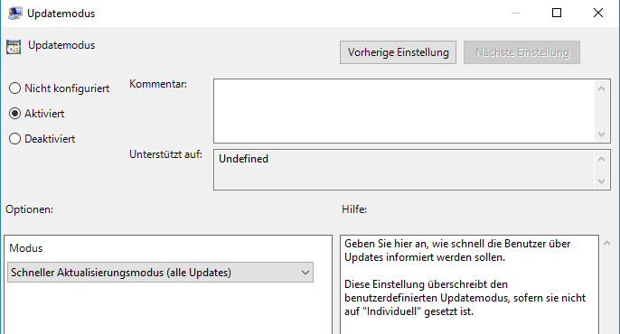Click the Updatemodus policy setting icon
This screenshot has width=620, height=334.
tap(14, 47)
